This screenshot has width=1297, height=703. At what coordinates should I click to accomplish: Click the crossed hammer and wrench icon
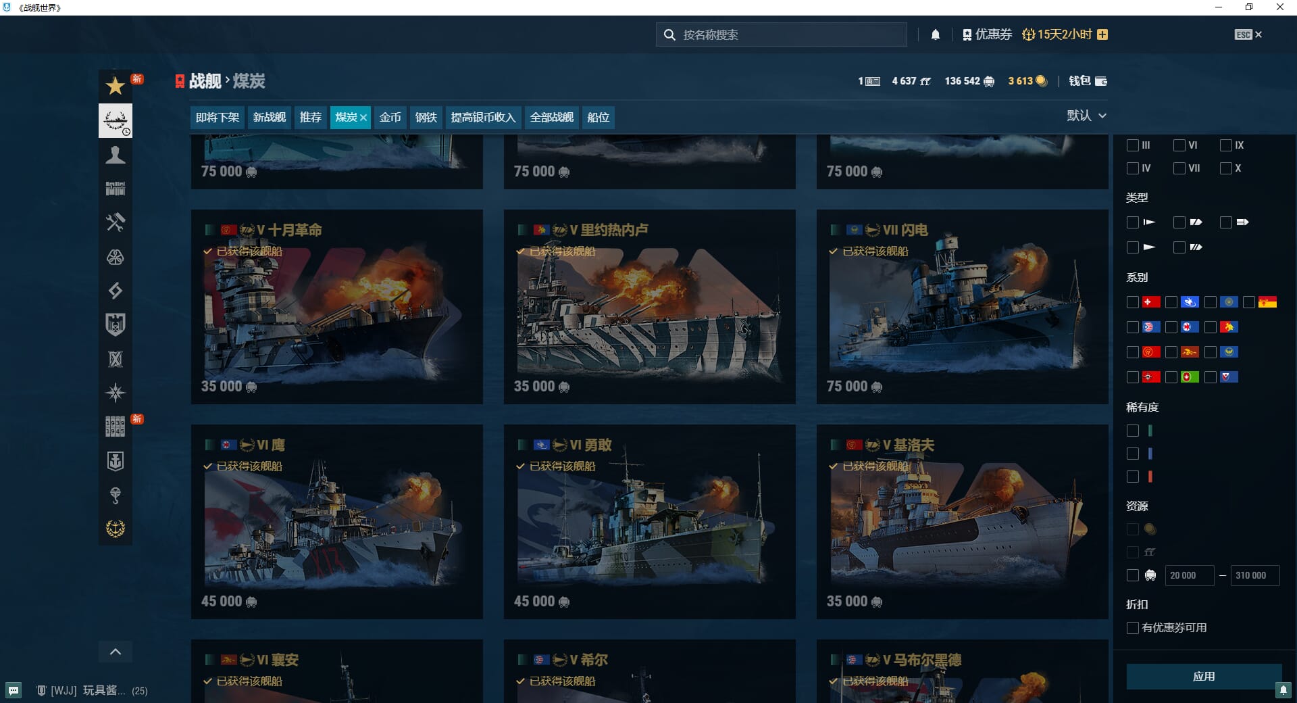point(116,222)
